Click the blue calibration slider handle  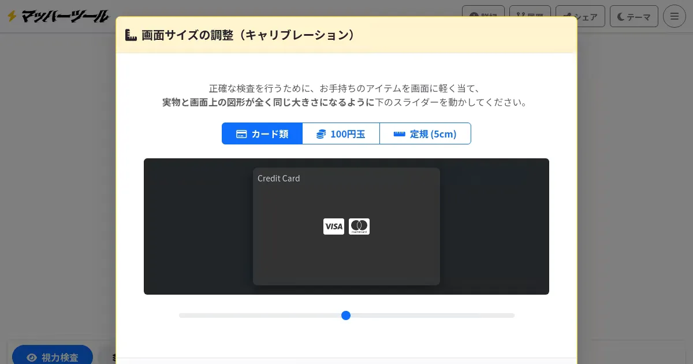(346, 315)
